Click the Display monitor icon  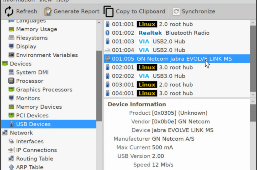pyautogui.click(x=11, y=46)
